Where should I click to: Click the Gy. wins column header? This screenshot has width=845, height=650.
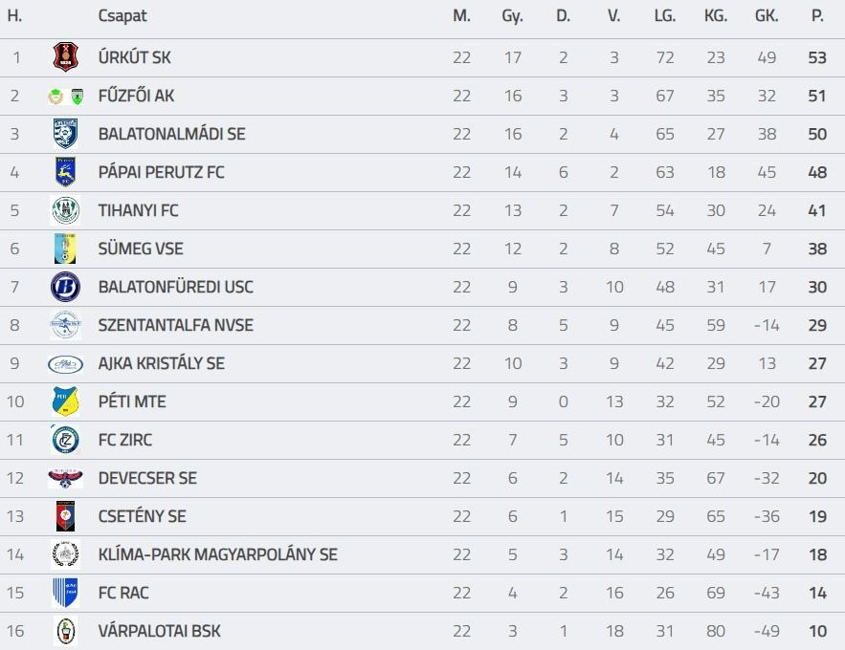tap(512, 16)
